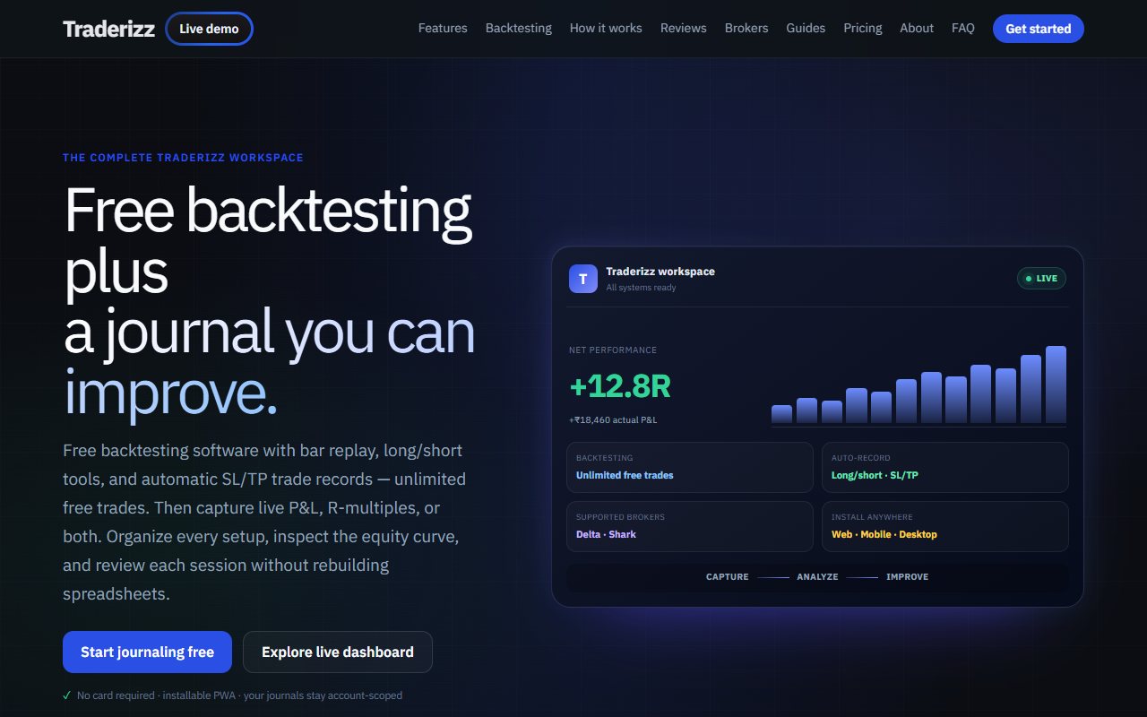Select the Auto-record Long/short SL/TP card
1147x717 pixels.
(x=945, y=467)
